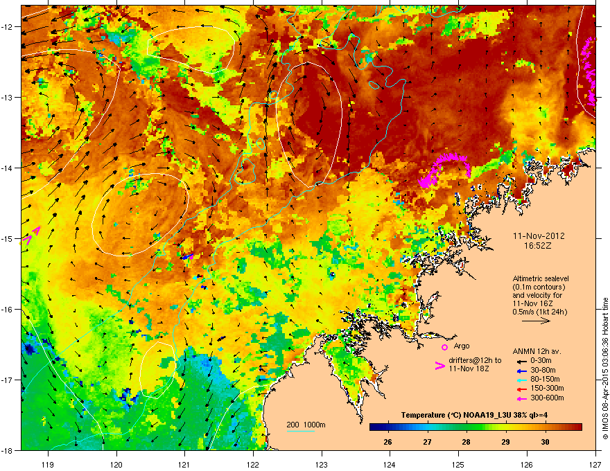The height and width of the screenshot is (471, 610).
Task: Click the longitude axis label 119
Action: pos(48,464)
